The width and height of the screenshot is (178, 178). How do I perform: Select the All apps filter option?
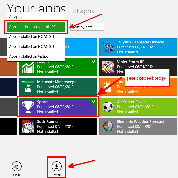coord(36,17)
